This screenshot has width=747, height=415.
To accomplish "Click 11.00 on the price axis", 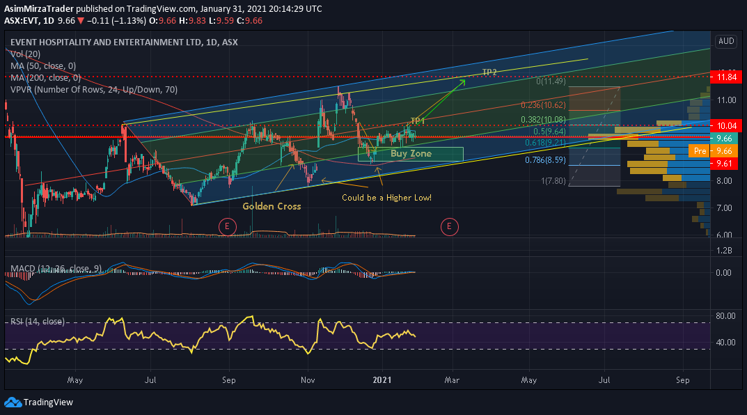I will (x=727, y=100).
